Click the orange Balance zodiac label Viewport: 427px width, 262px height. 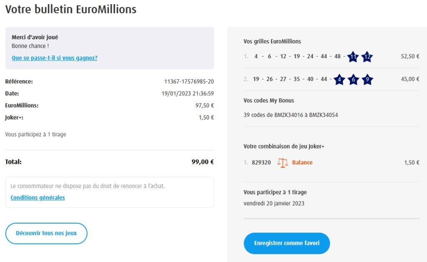point(302,163)
